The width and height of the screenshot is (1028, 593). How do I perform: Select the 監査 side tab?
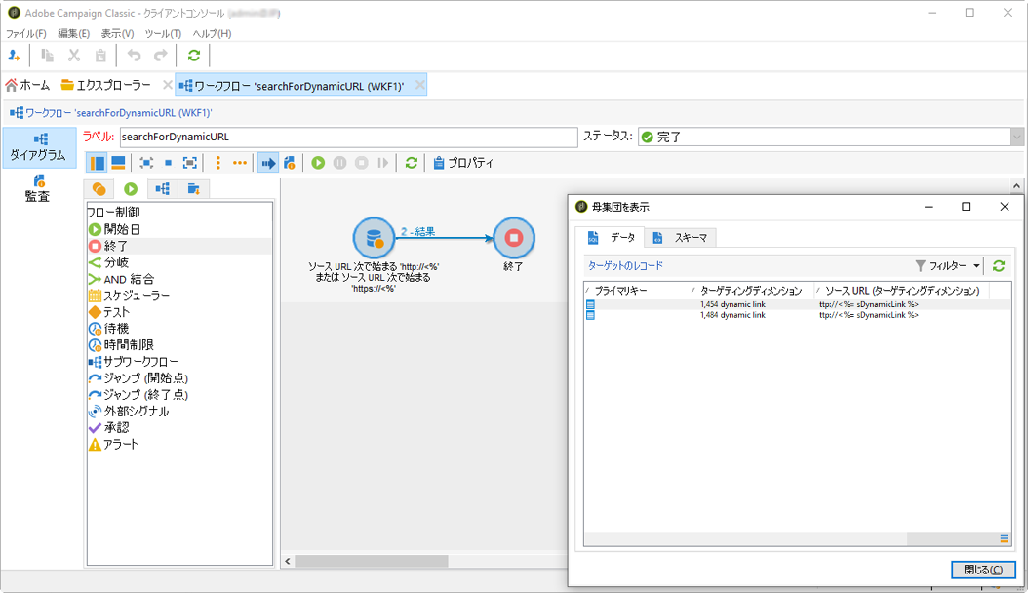[x=38, y=188]
